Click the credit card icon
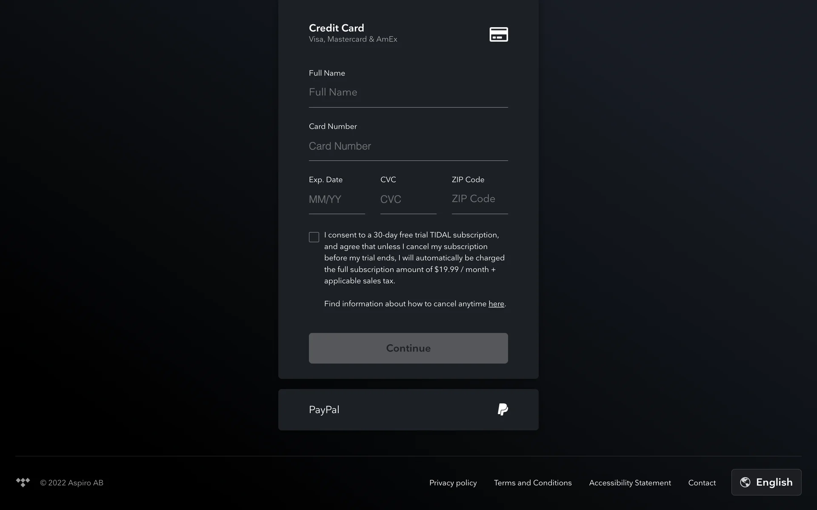 (x=499, y=34)
